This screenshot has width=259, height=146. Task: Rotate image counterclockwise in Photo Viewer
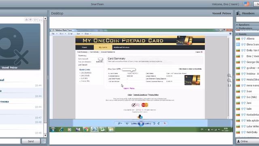click(154, 123)
